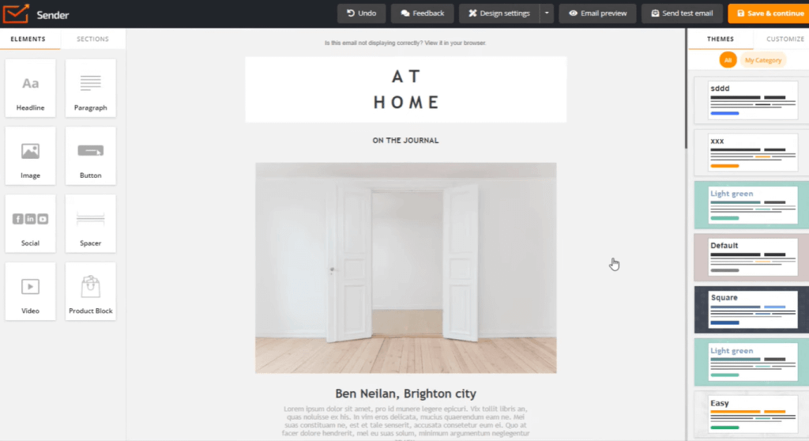Select the Headline element
Image resolution: width=809 pixels, height=441 pixels.
click(31, 89)
